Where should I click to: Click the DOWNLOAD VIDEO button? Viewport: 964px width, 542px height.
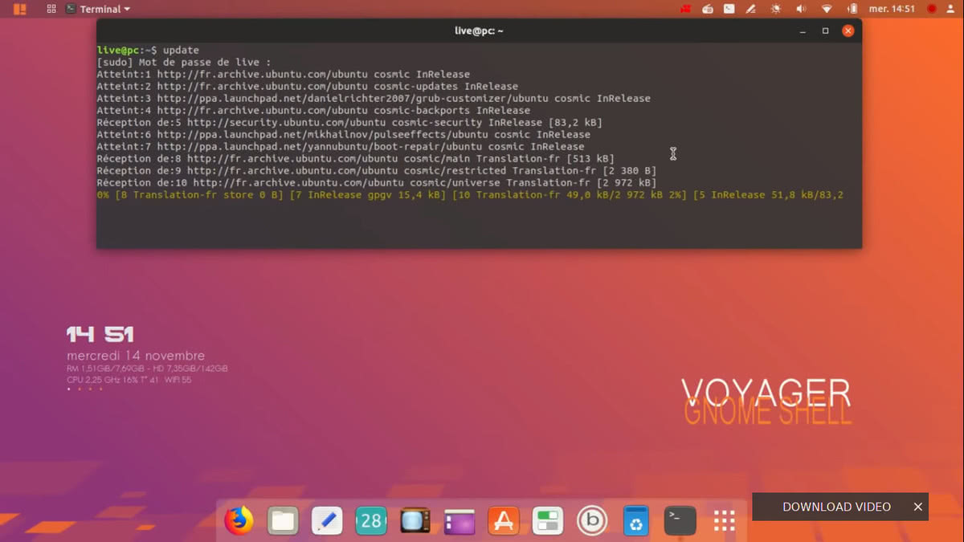pyautogui.click(x=836, y=507)
